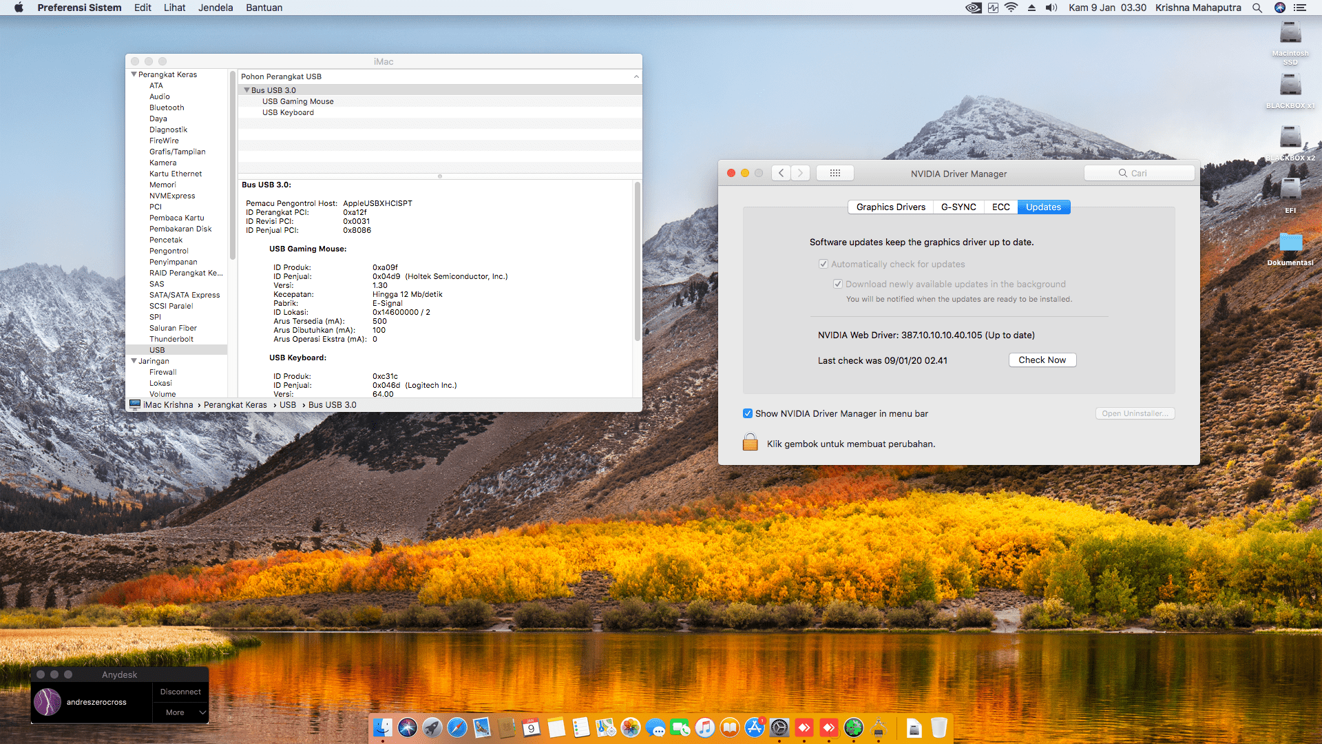Screen dimensions: 1322x744
Task: Open the More dropdown in Anydesk
Action: tap(180, 712)
